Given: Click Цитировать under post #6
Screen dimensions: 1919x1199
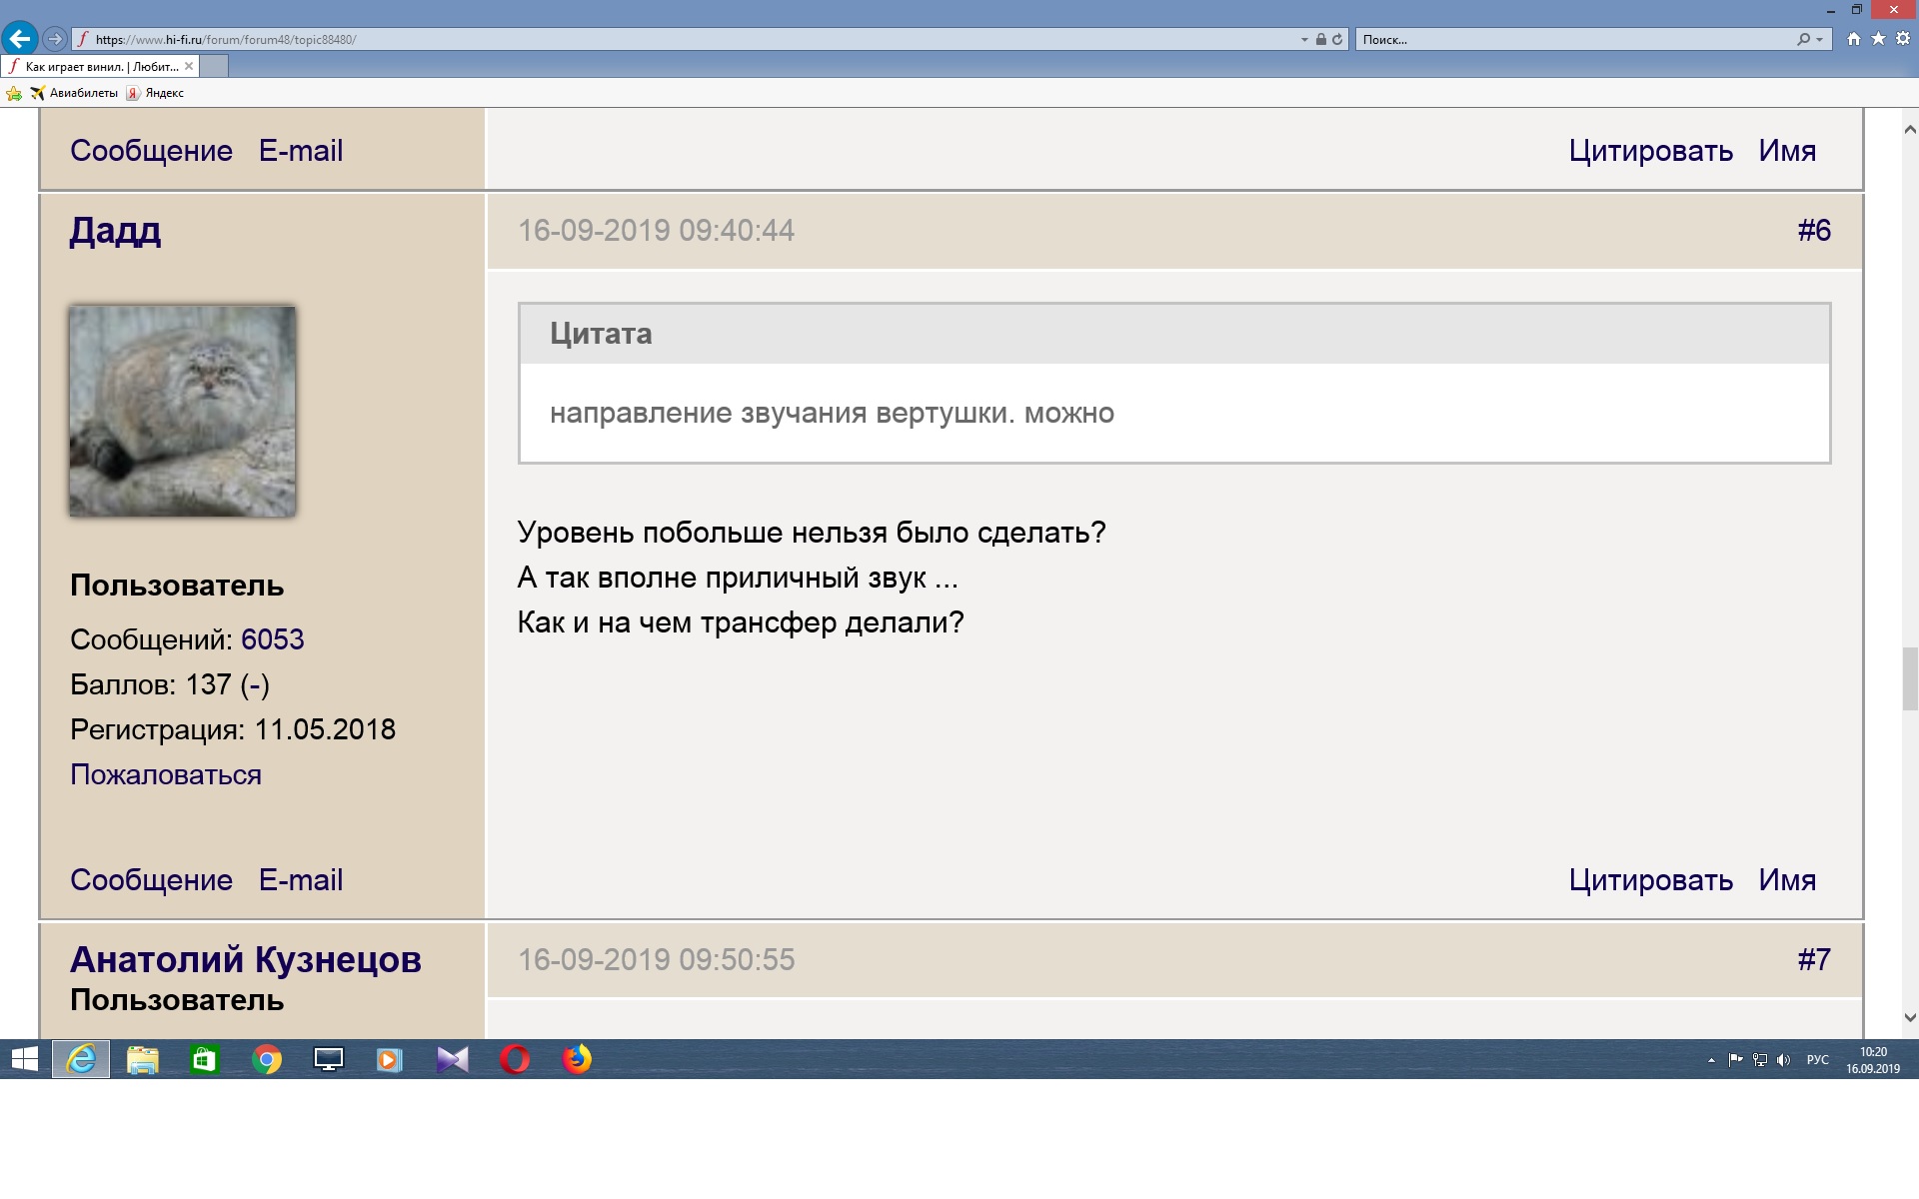Looking at the screenshot, I should 1650,880.
